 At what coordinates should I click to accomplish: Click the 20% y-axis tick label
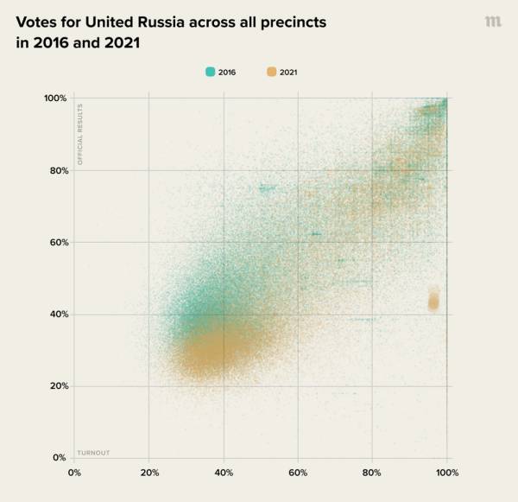pyautogui.click(x=58, y=386)
